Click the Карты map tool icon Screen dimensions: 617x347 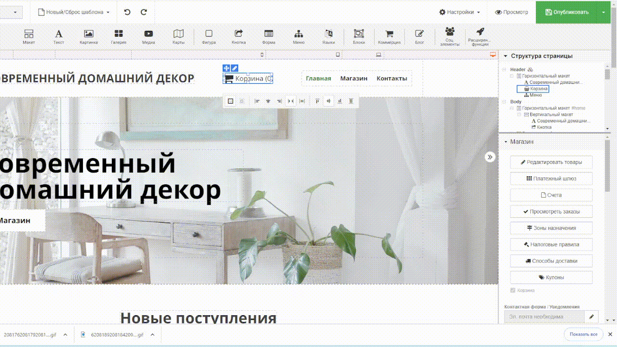click(178, 37)
